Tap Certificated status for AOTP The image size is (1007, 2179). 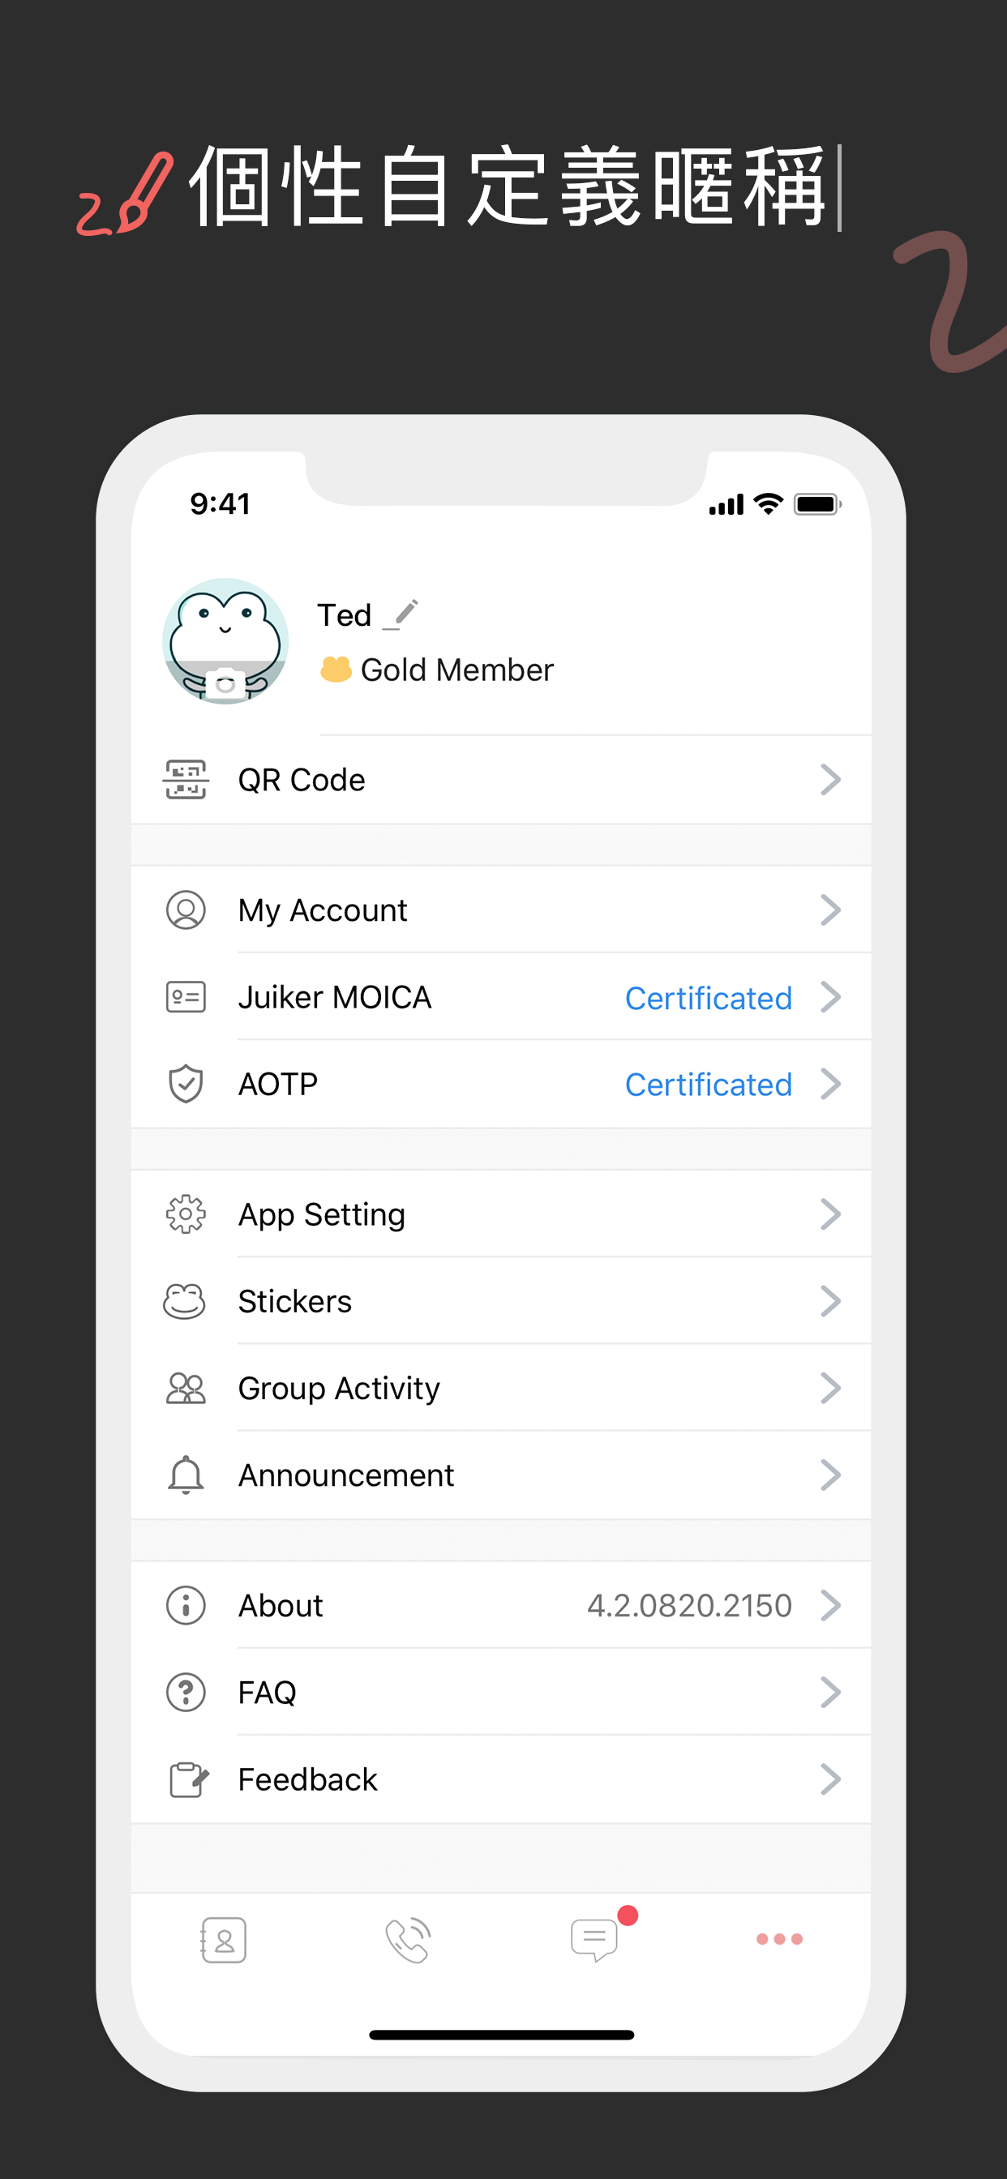709,1085
